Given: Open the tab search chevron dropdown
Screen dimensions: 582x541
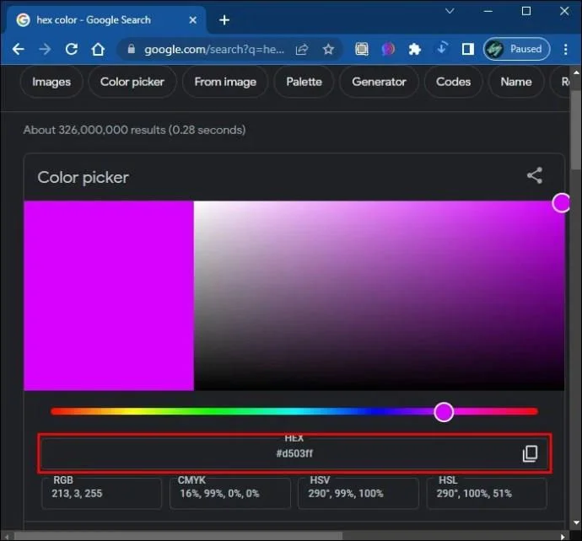Looking at the screenshot, I should pyautogui.click(x=450, y=12).
